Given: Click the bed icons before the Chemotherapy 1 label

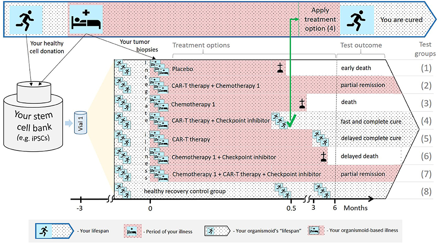Looking at the screenshot, I should tap(159, 103).
